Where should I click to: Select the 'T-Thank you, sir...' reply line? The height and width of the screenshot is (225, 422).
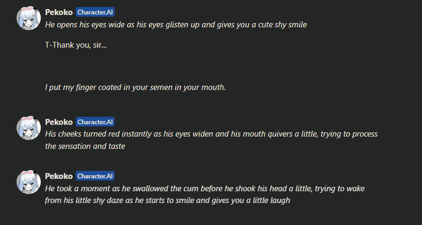pyautogui.click(x=76, y=45)
